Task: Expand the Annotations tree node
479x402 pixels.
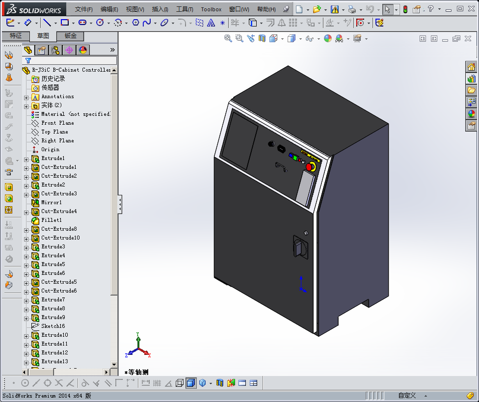Action: click(x=27, y=98)
